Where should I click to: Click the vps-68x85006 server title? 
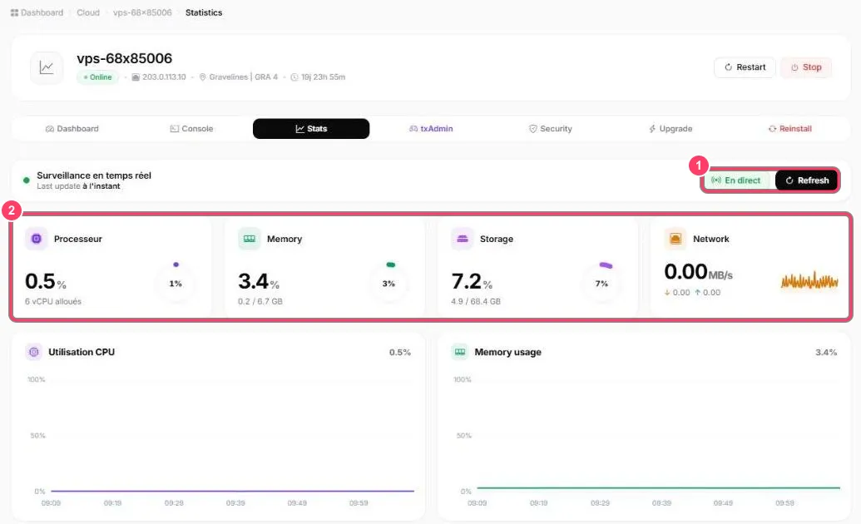pos(125,58)
